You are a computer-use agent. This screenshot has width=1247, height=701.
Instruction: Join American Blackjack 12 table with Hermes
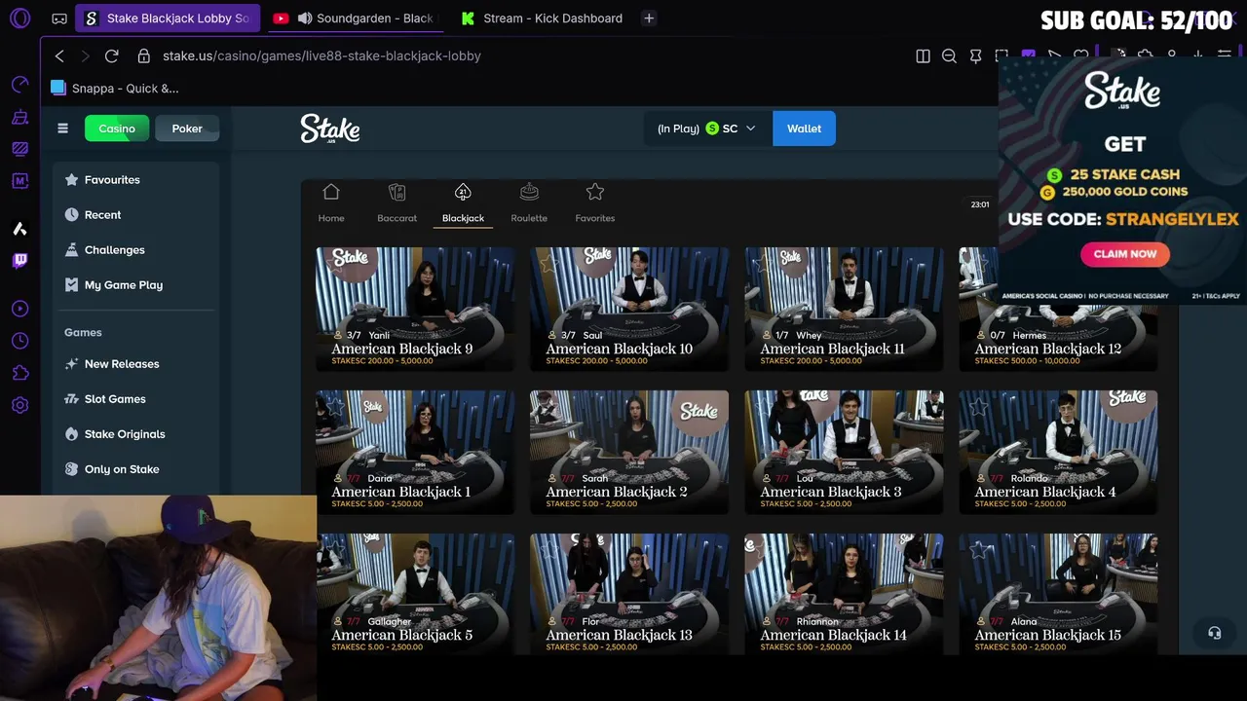pyautogui.click(x=1058, y=309)
